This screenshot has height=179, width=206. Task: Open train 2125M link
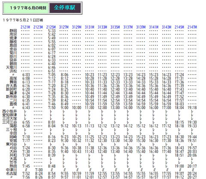point(51,27)
